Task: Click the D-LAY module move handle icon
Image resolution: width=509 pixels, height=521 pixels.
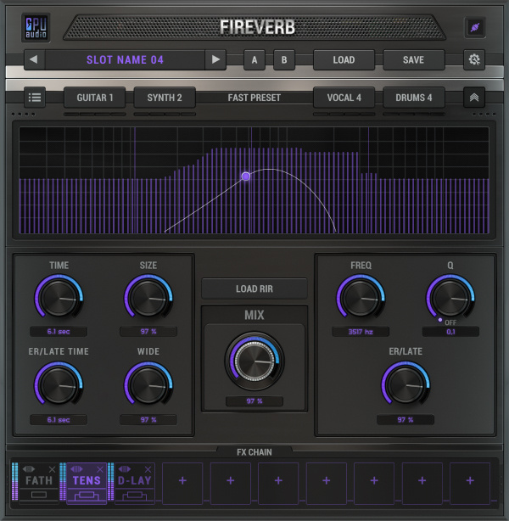Action: (x=125, y=469)
